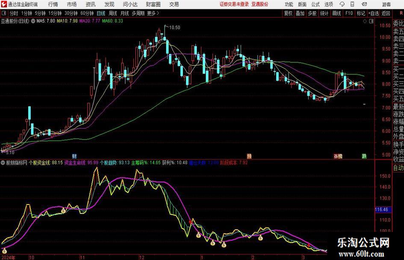Image resolution: width=404 pixels, height=260 pixels.
Task: Click the MA10: 7.98 label
Action: (67, 21)
